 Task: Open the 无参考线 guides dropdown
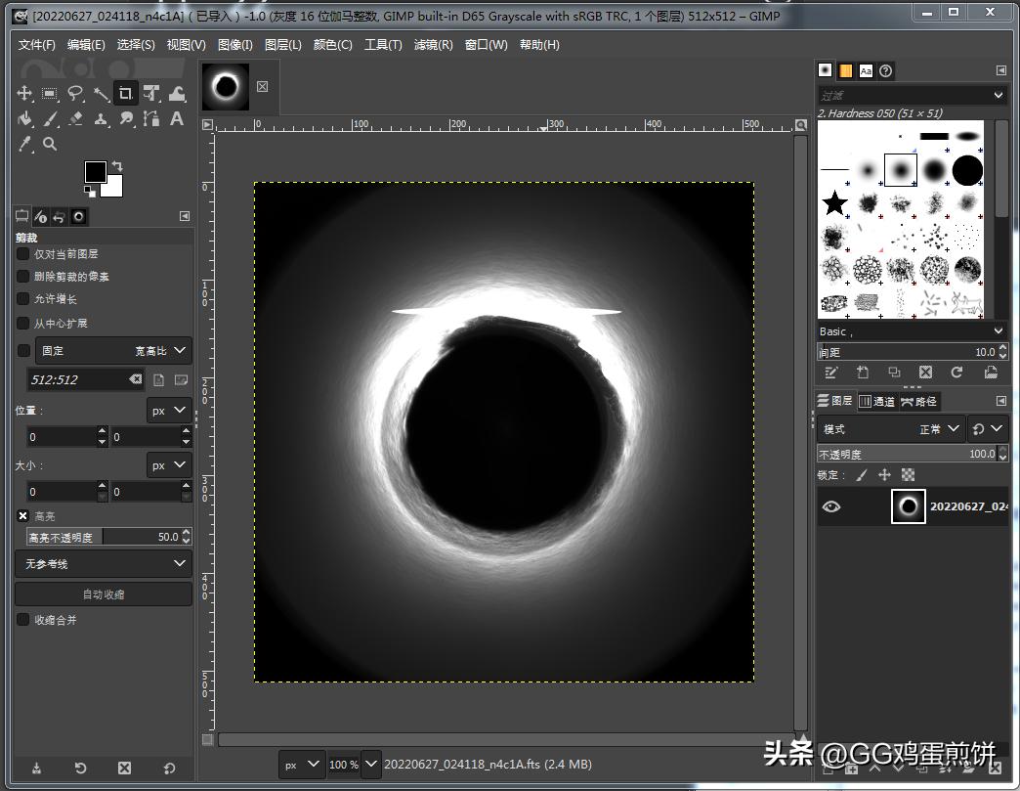[x=103, y=564]
